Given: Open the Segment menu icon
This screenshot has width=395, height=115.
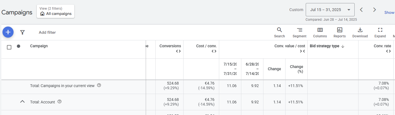Looking at the screenshot, I should tap(299, 32).
